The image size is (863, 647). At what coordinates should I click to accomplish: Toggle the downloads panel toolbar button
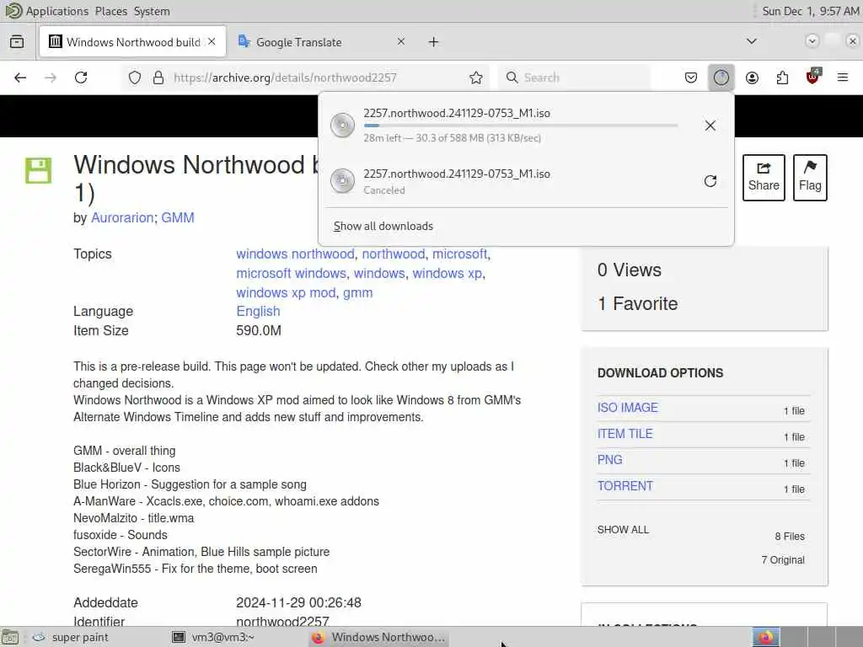point(721,78)
